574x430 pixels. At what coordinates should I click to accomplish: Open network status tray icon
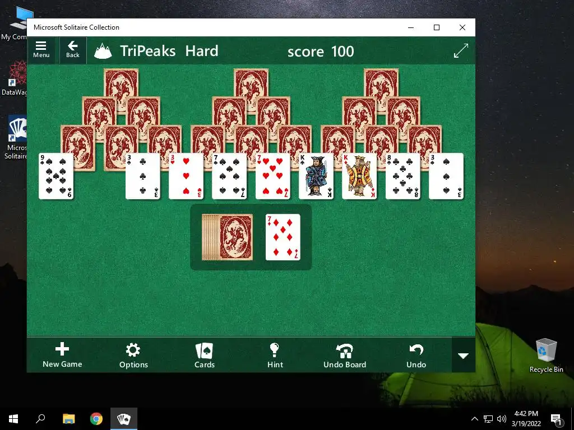[488, 419]
